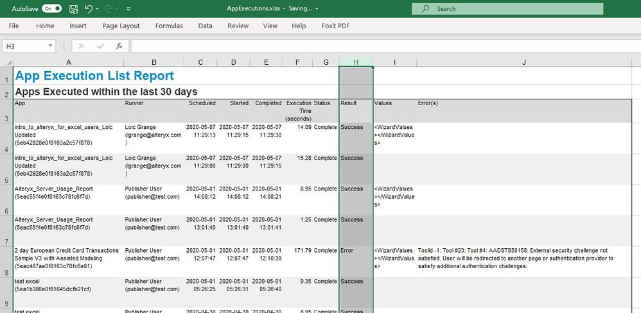Click the Save icon in title bar
This screenshot has width=641, height=313.
pyautogui.click(x=74, y=8)
